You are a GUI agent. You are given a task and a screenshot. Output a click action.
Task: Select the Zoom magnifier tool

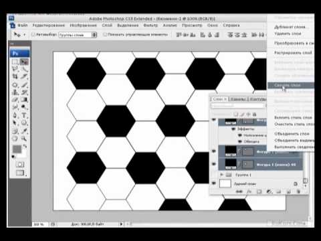coord(24,139)
